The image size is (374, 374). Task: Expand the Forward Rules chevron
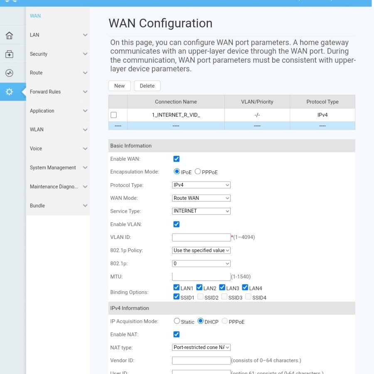point(85,92)
